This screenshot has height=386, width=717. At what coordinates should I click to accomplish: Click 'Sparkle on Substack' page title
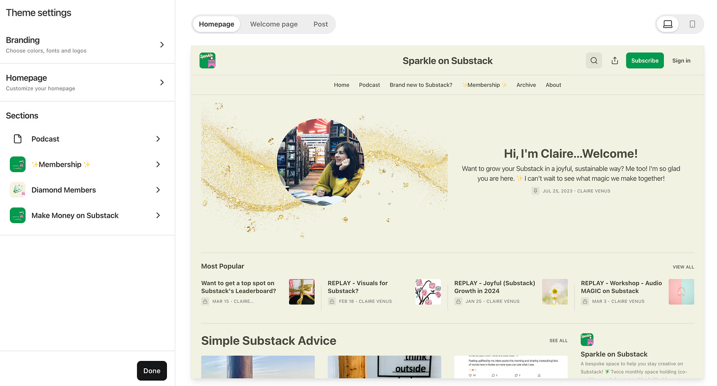point(448,61)
